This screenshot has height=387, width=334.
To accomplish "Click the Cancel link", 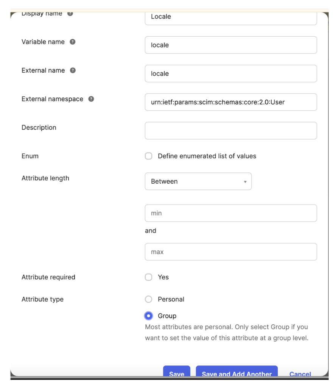I will tap(300, 374).
